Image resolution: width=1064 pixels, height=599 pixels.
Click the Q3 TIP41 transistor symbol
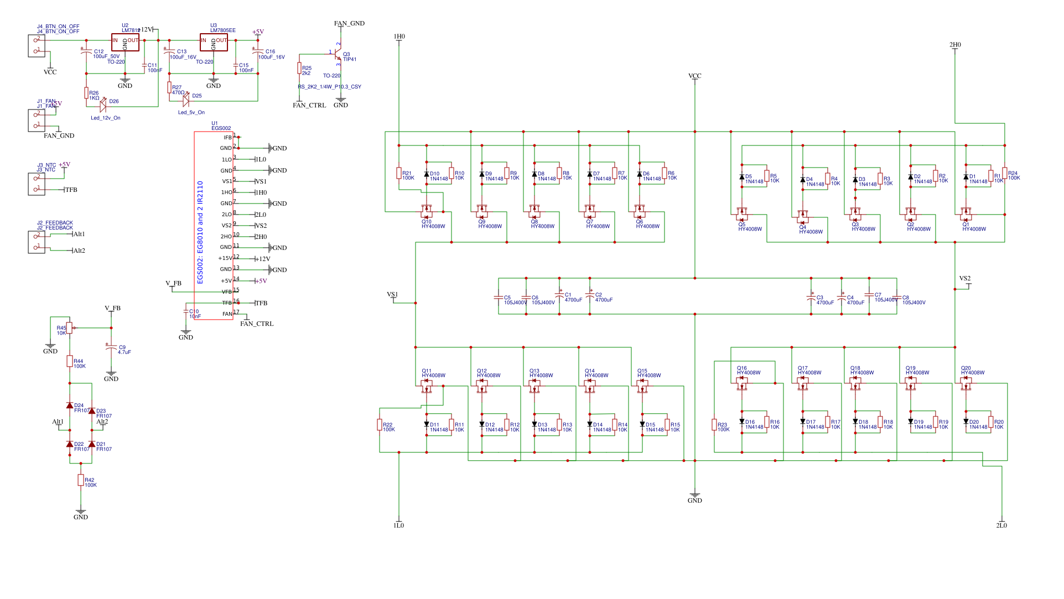pyautogui.click(x=338, y=54)
